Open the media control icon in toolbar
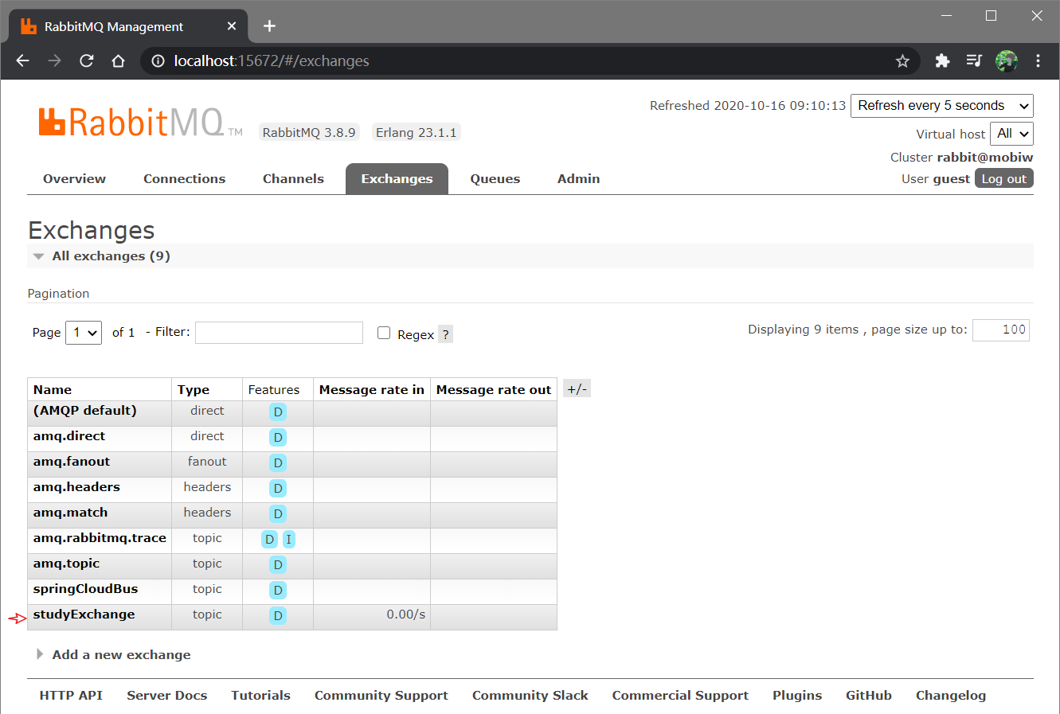Image resolution: width=1060 pixels, height=714 pixels. (974, 61)
